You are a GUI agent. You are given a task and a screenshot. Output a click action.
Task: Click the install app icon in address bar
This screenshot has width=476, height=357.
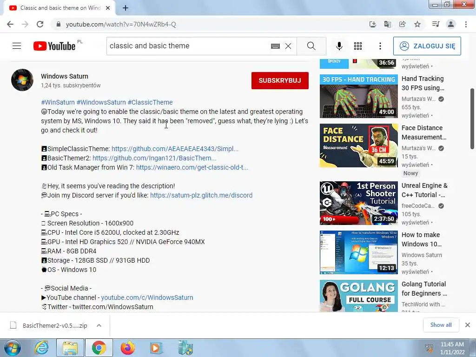372,24
